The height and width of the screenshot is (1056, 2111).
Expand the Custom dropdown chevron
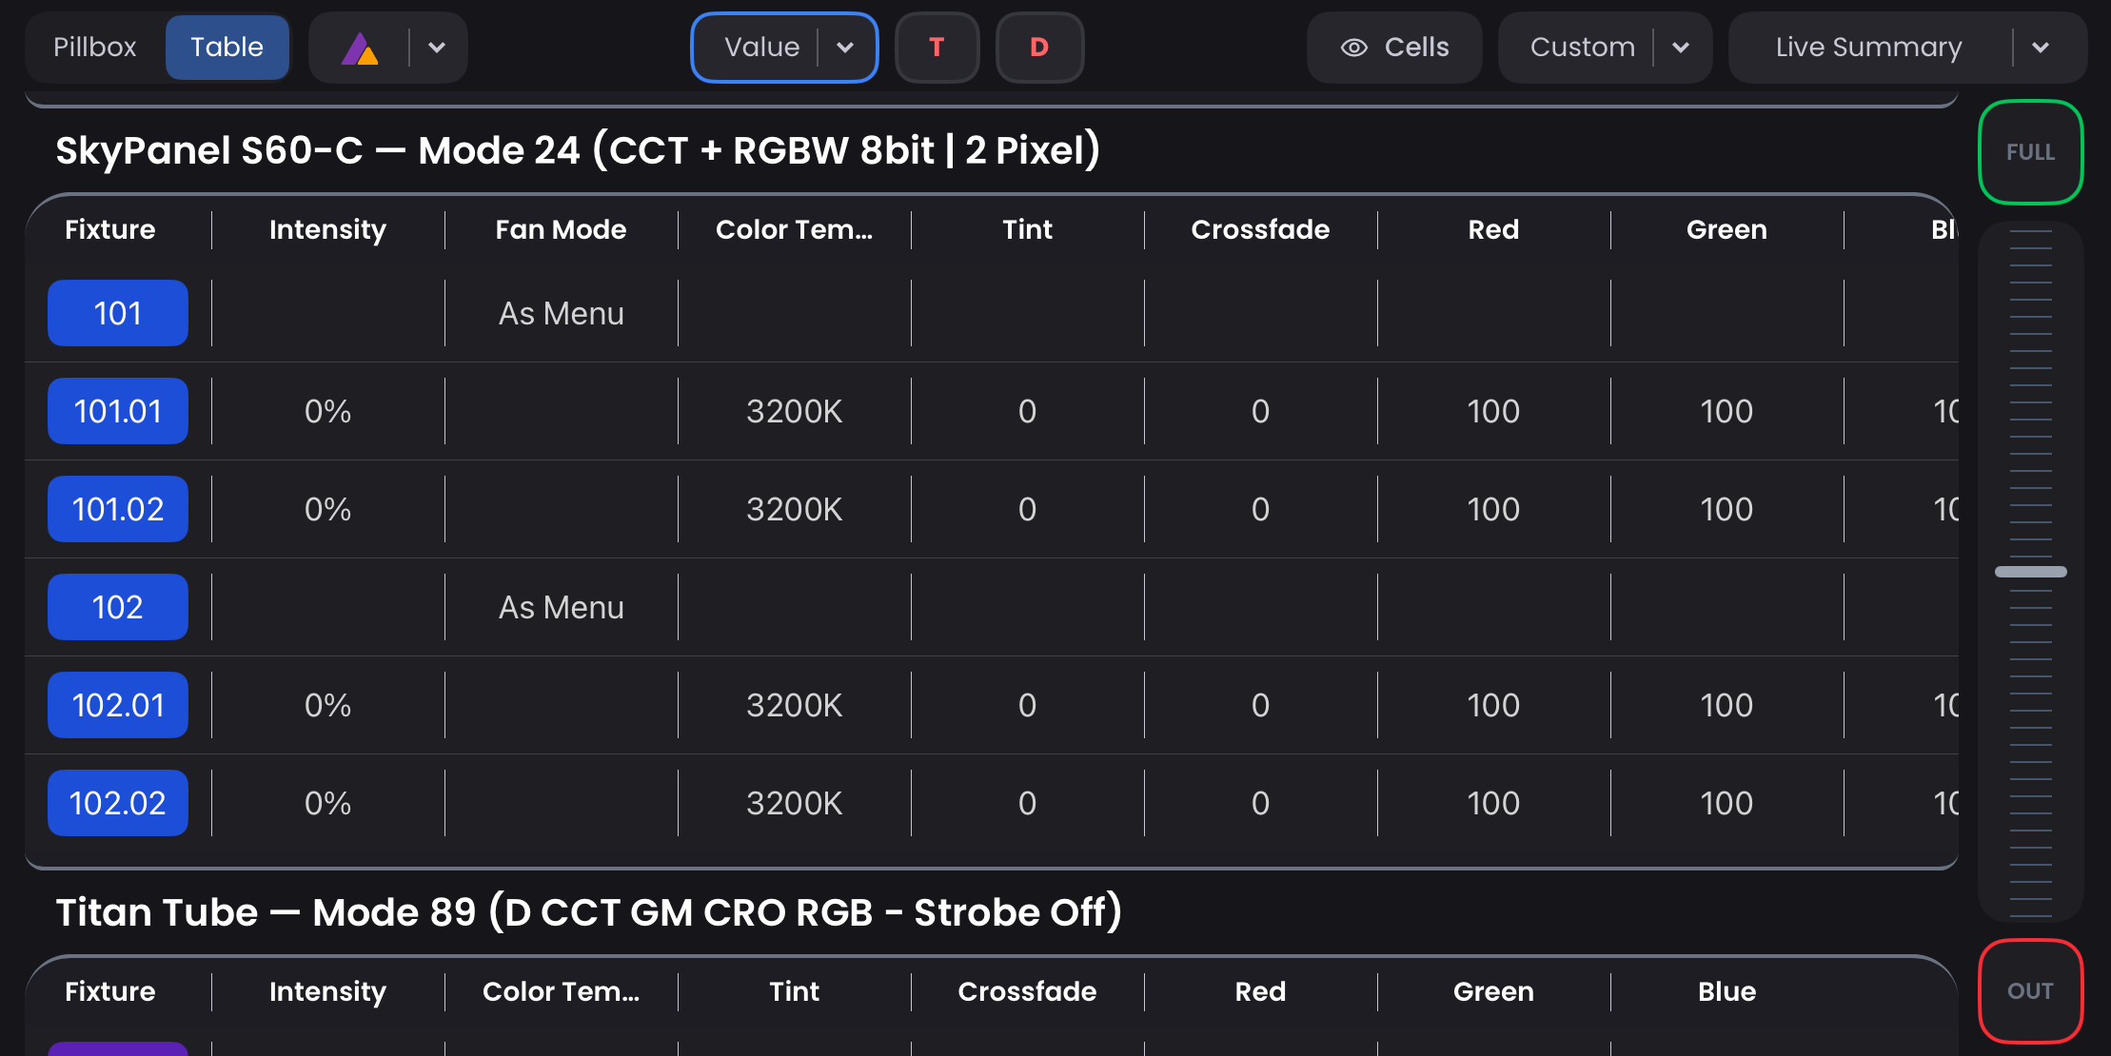(1681, 48)
